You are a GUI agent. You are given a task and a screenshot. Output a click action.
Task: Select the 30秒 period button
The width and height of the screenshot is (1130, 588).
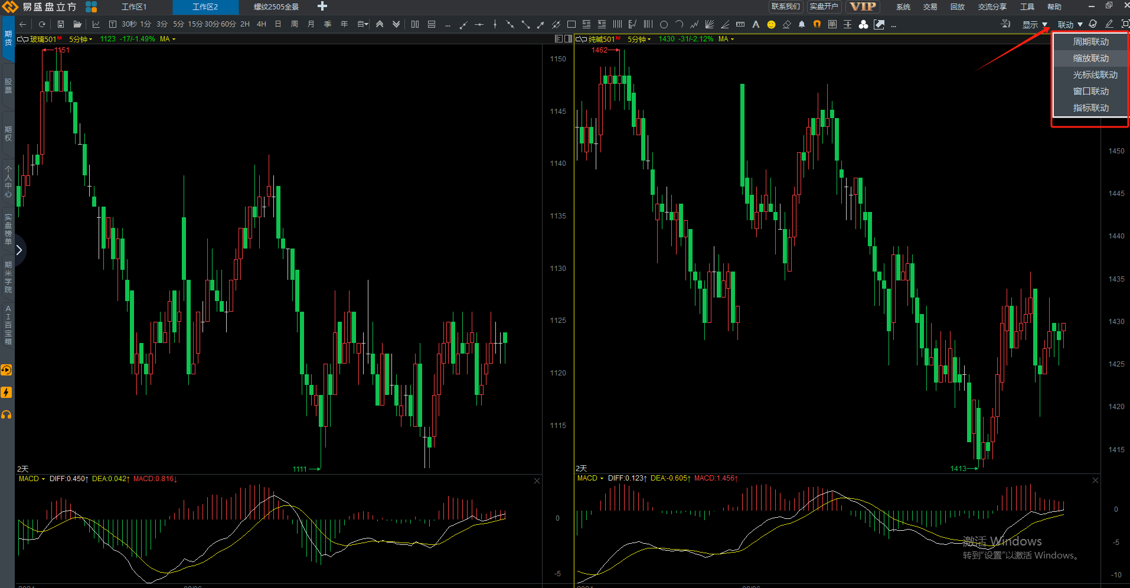tap(129, 24)
